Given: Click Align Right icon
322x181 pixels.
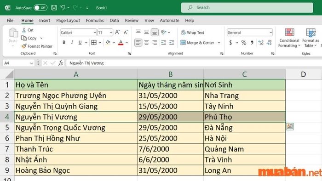Looking at the screenshot, I should (x=155, y=43).
